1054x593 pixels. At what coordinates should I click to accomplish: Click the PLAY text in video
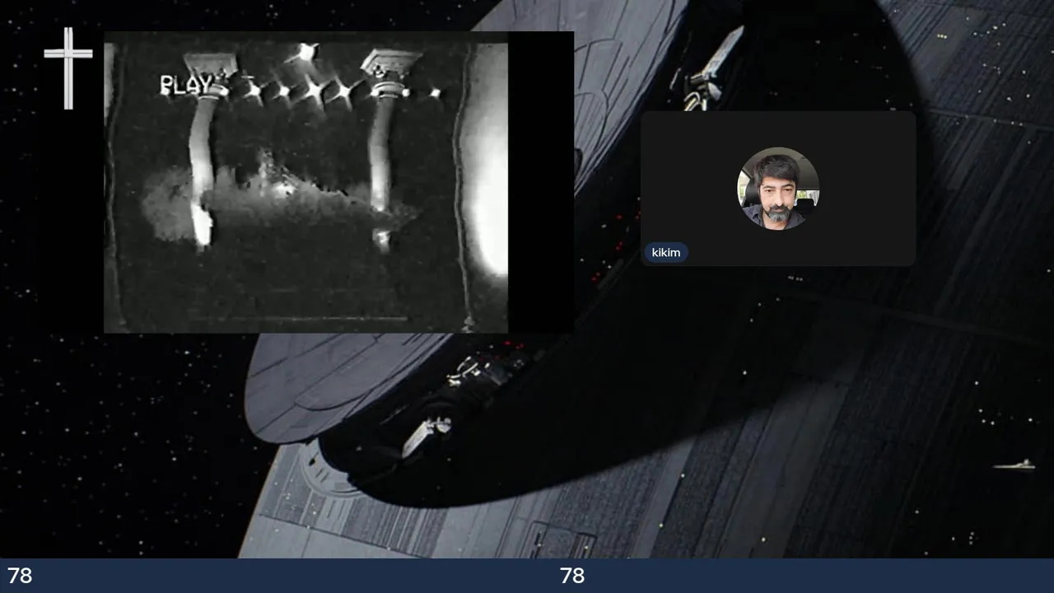tap(185, 84)
